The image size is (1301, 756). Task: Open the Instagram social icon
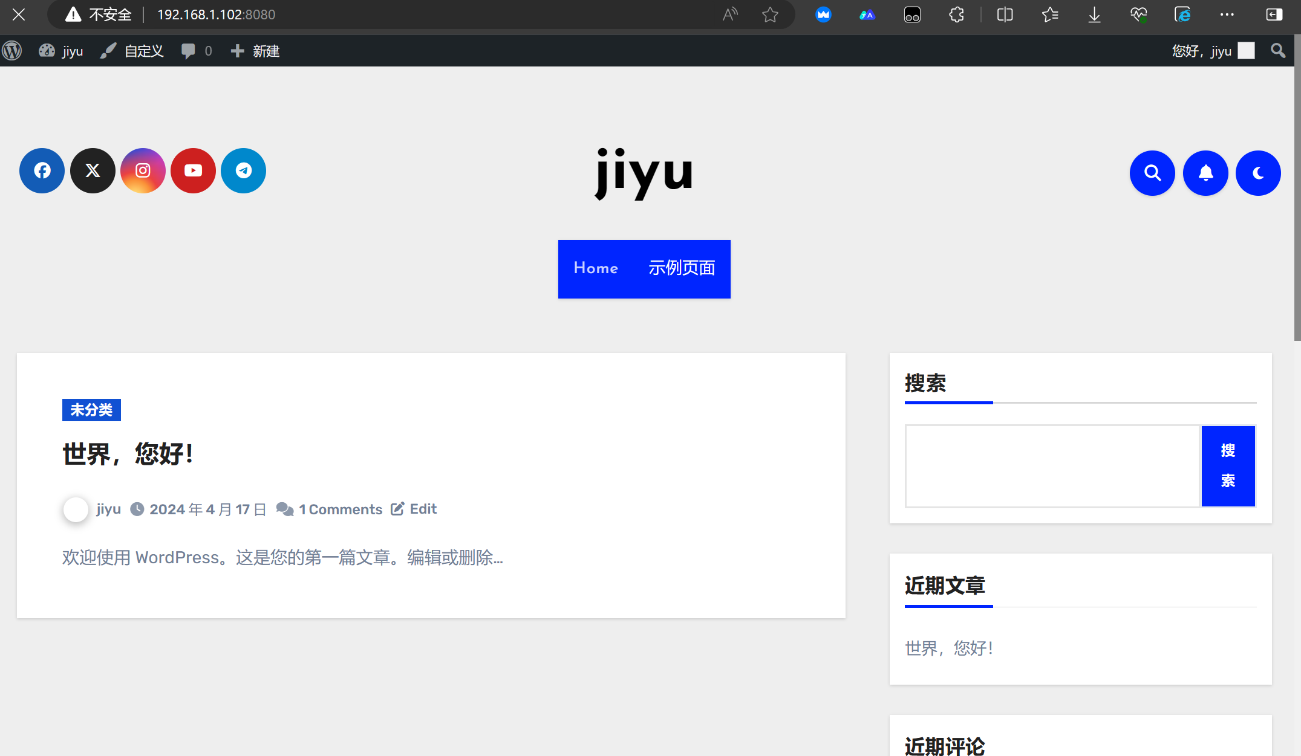pyautogui.click(x=143, y=171)
